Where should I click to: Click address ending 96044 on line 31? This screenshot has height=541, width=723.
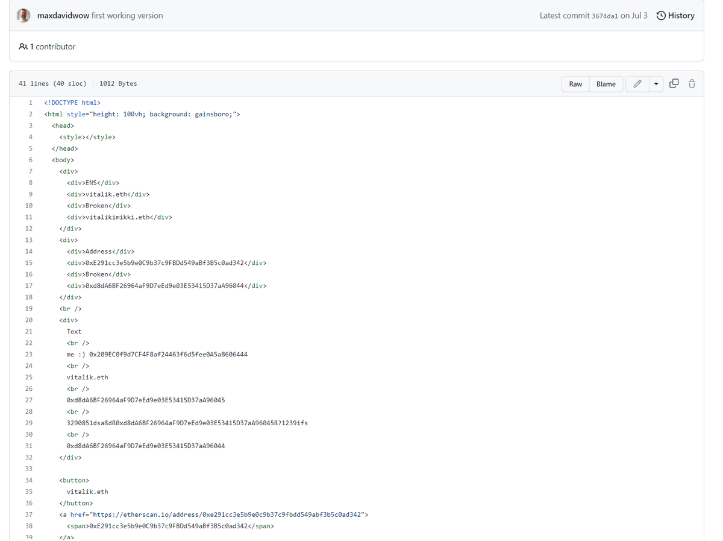point(146,446)
